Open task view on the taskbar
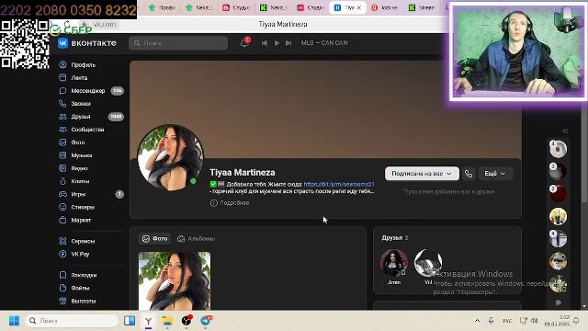 130,321
